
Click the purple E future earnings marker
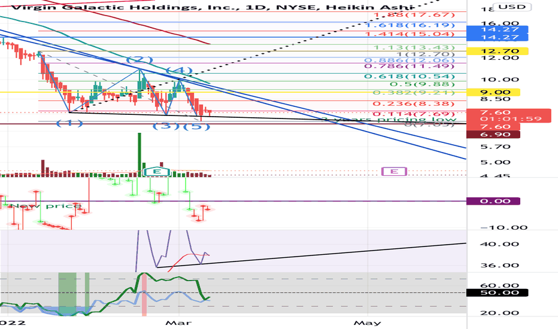click(394, 172)
